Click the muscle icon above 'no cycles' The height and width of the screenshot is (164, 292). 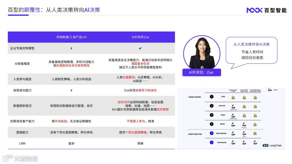(244, 124)
